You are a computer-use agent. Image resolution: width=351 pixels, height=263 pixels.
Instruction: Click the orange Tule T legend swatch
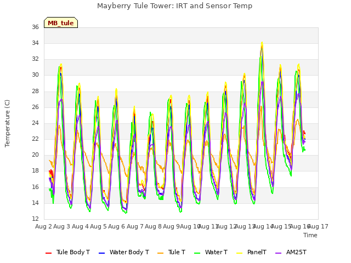point(161,253)
